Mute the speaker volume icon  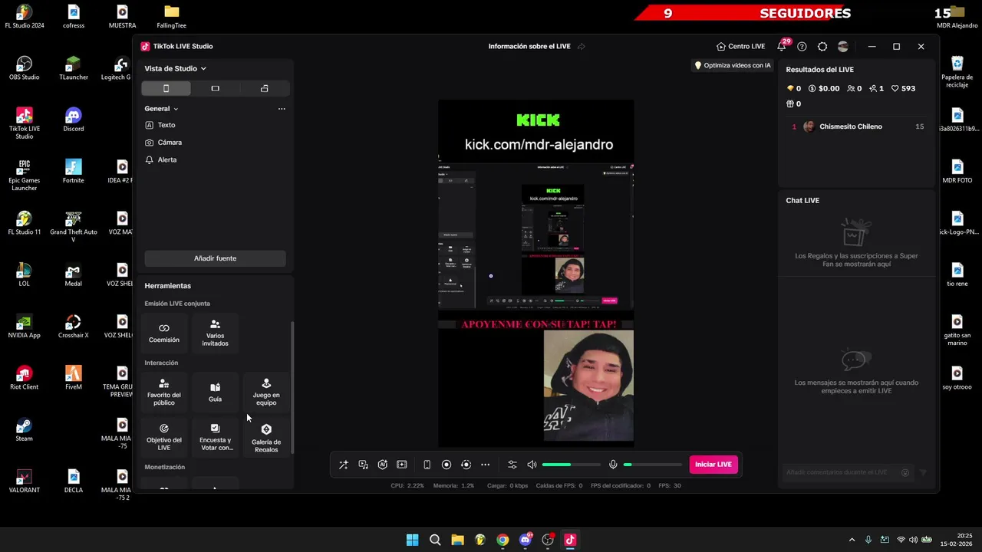click(x=532, y=465)
